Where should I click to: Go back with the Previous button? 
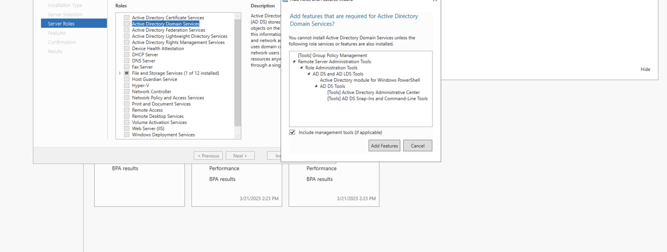[208, 156]
